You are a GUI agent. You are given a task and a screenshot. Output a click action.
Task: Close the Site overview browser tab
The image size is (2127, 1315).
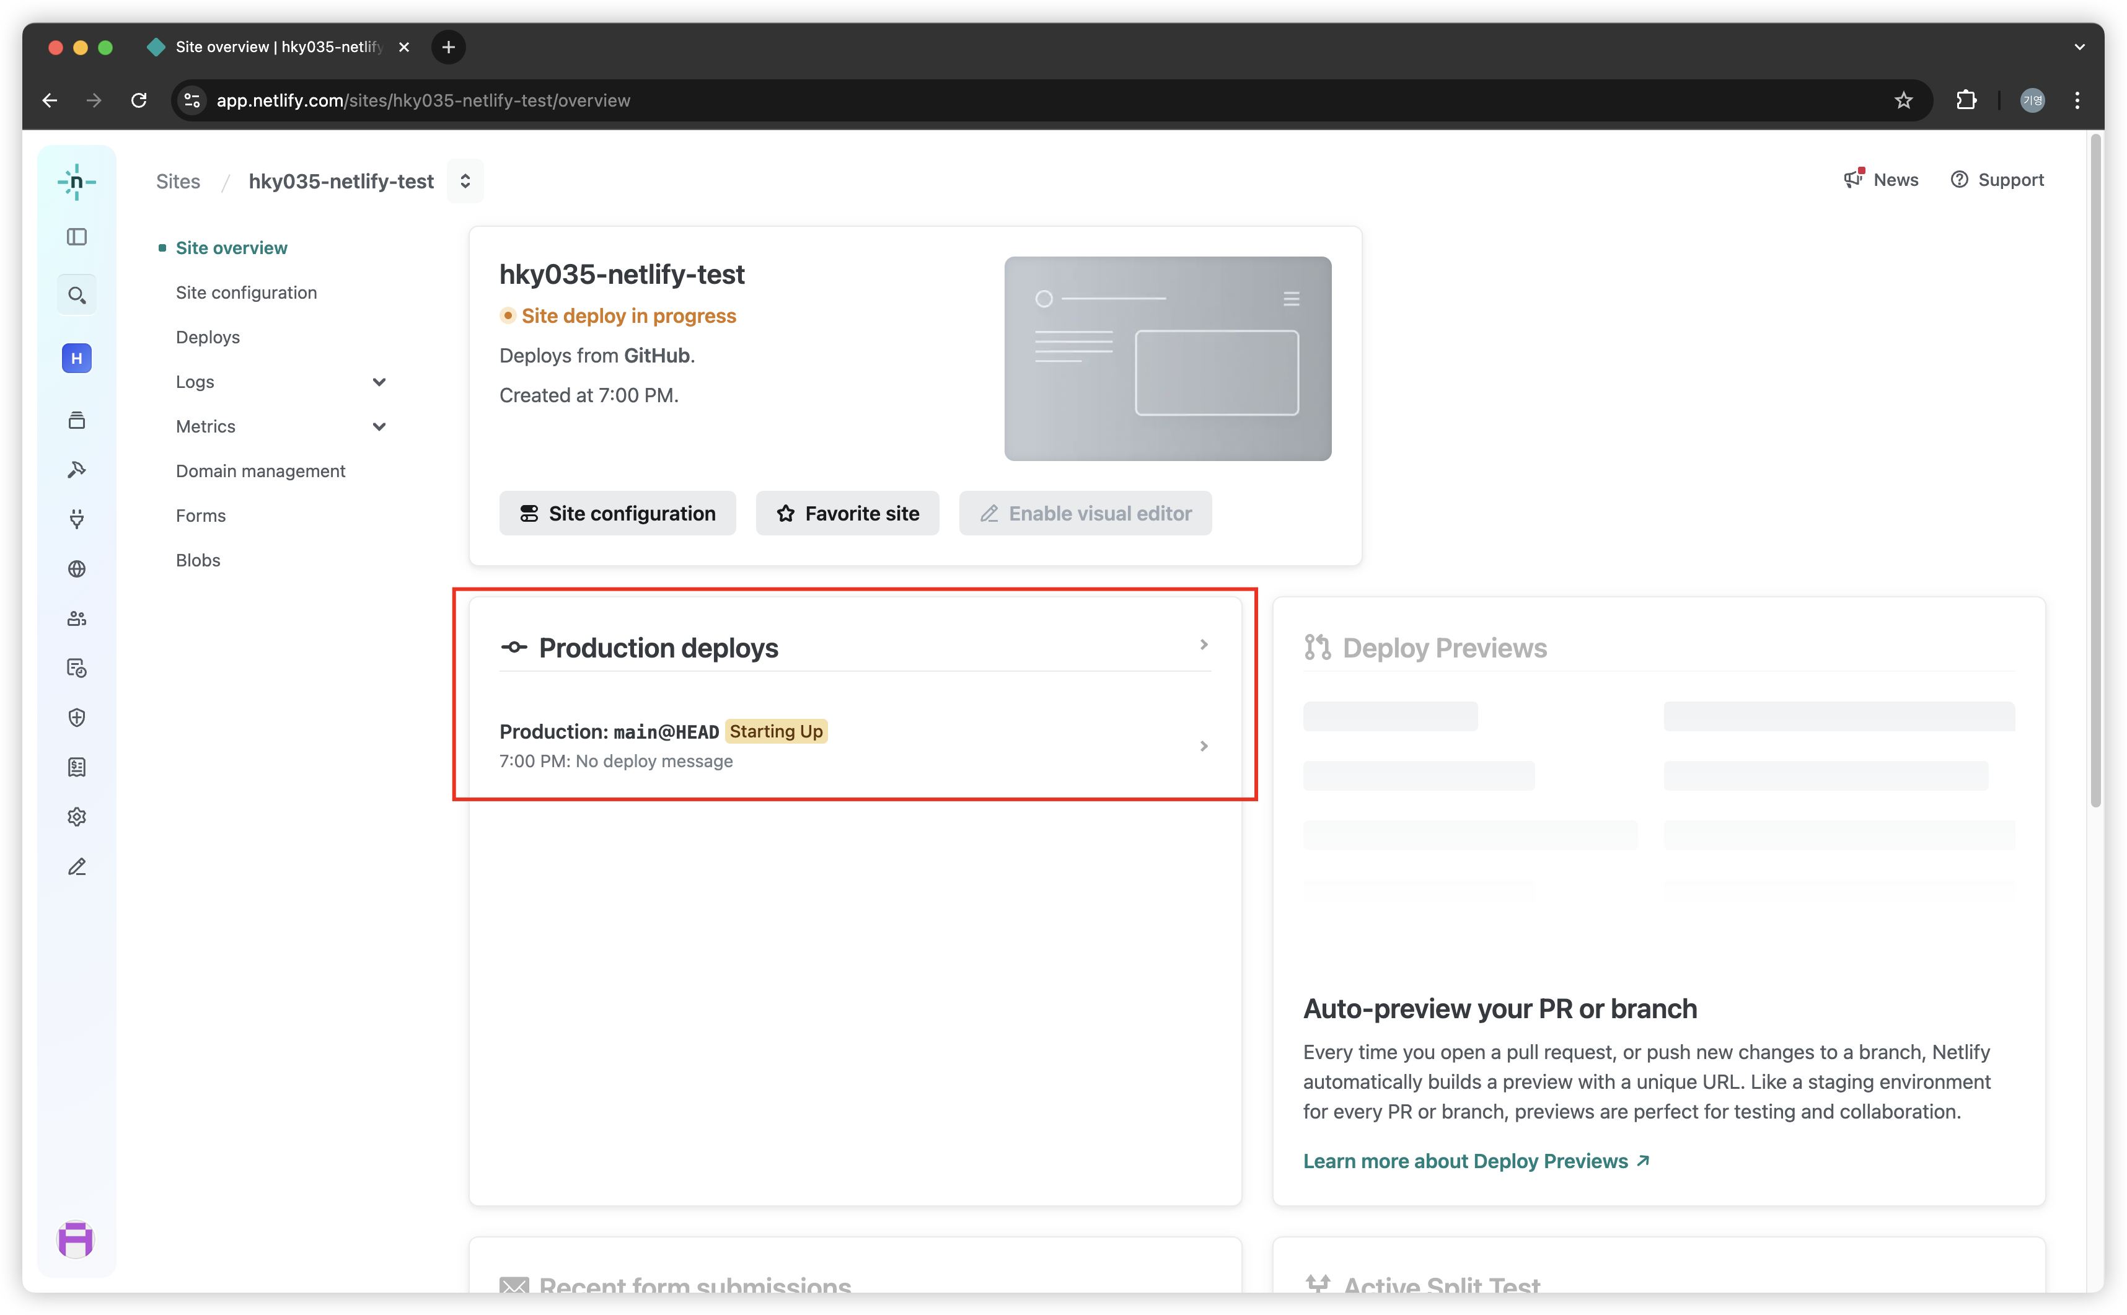click(x=403, y=47)
